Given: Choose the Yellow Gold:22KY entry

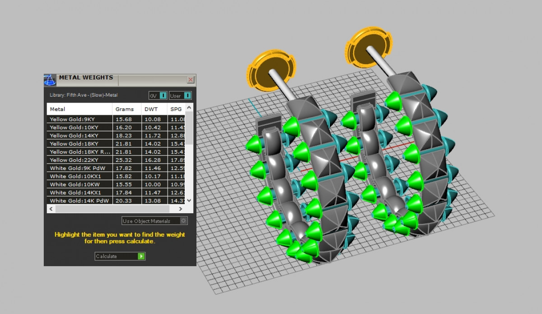Looking at the screenshot, I should pyautogui.click(x=79, y=160).
